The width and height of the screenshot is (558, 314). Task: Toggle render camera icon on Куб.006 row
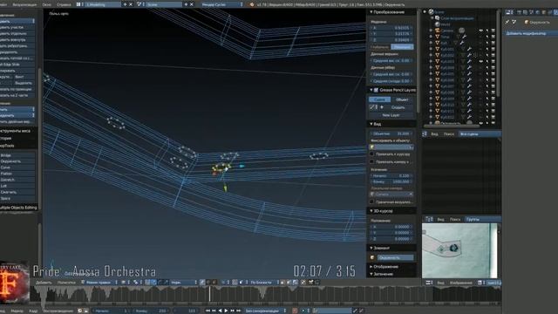(x=493, y=80)
